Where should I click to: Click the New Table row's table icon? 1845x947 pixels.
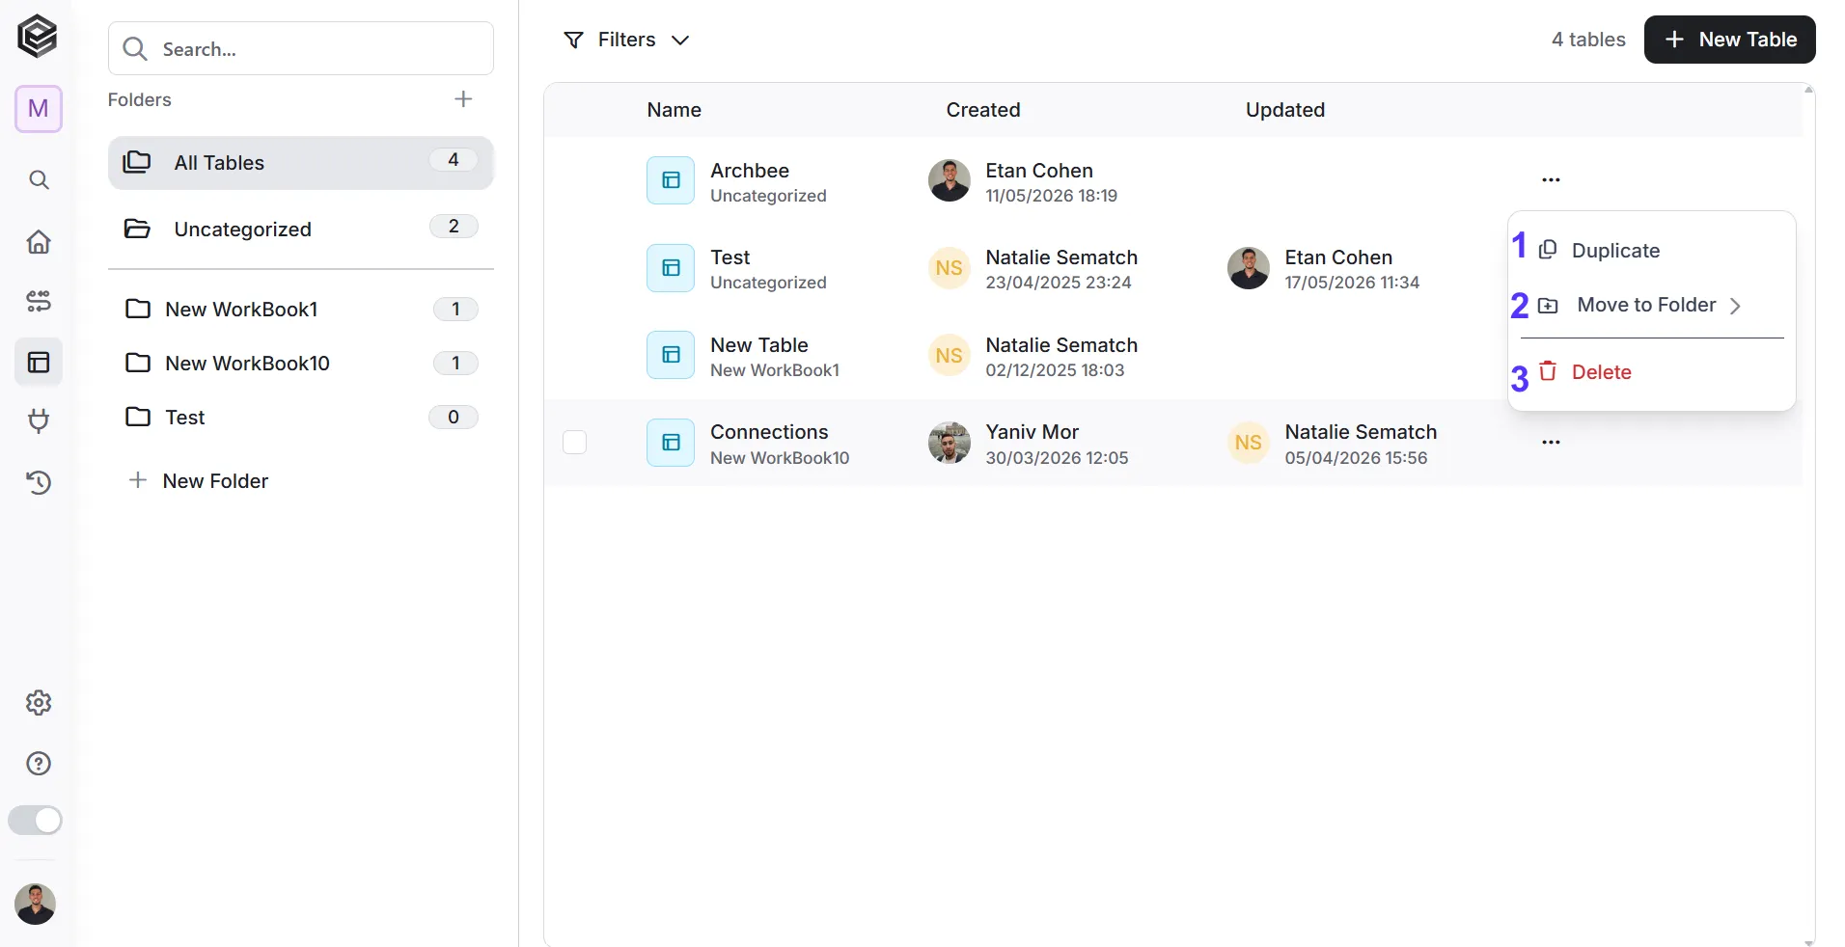coord(671,355)
